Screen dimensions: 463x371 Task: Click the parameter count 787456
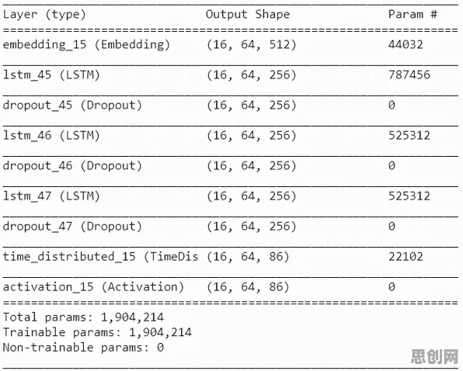pyautogui.click(x=409, y=75)
